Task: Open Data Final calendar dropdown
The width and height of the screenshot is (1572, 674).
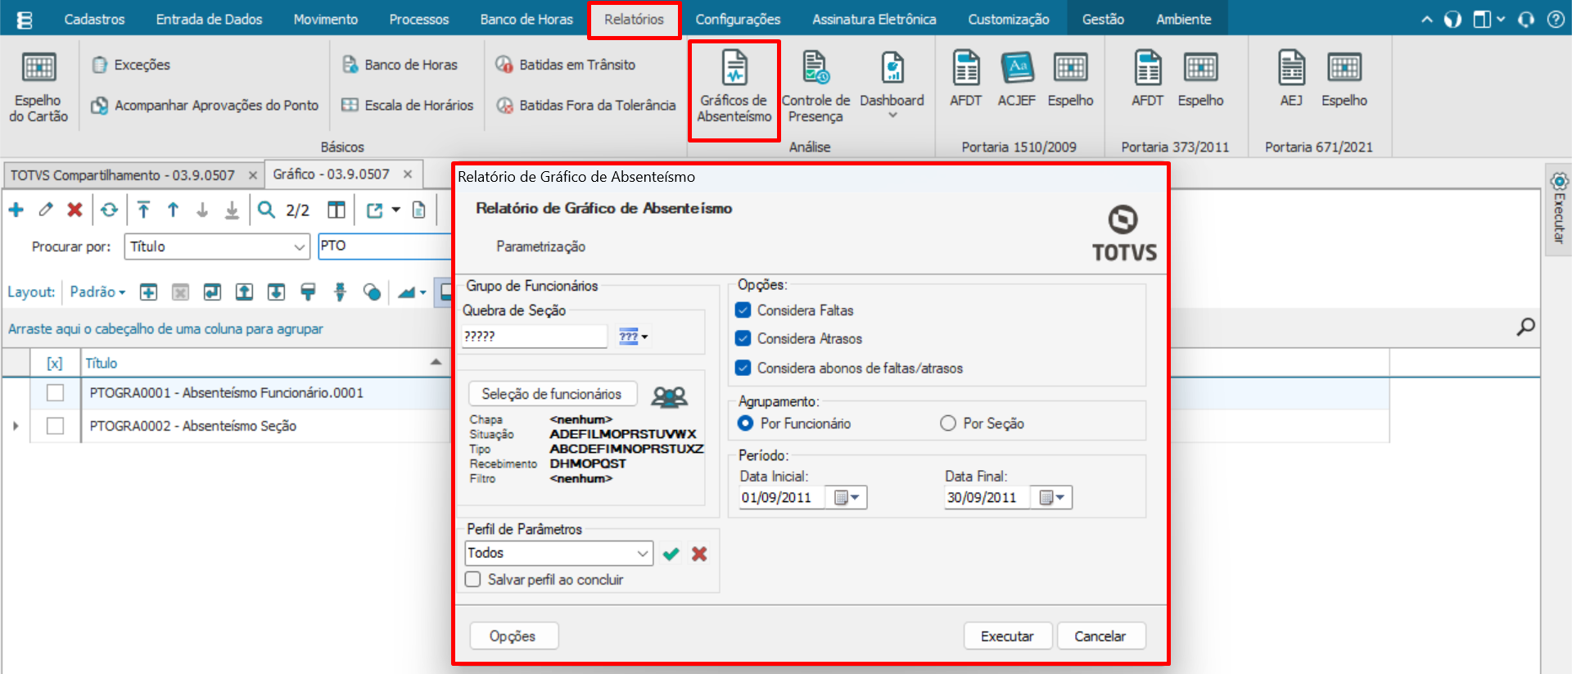Action: [x=1052, y=498]
